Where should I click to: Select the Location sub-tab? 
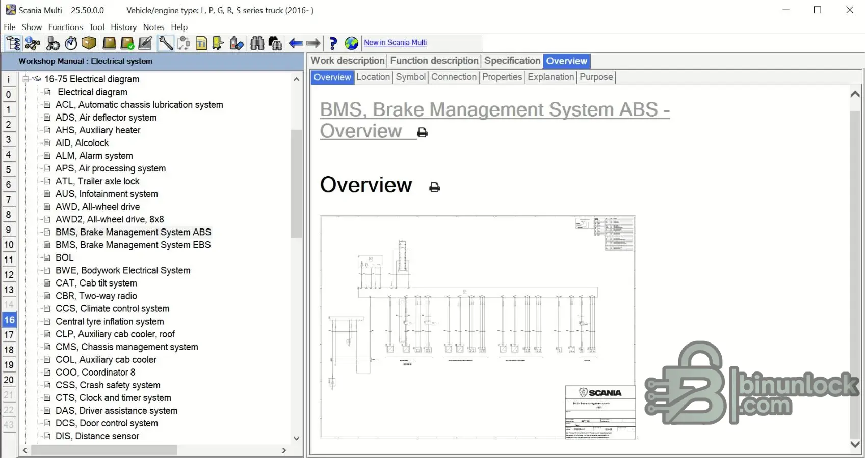[x=373, y=77]
